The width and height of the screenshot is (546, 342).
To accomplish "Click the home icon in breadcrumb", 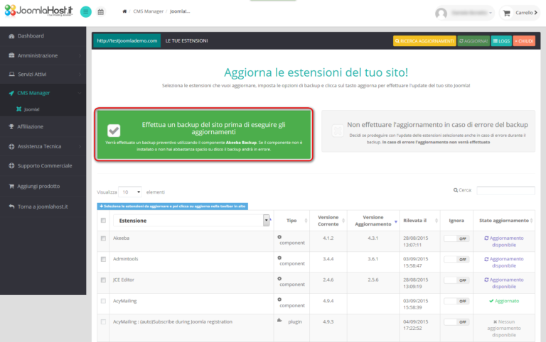I will [125, 12].
